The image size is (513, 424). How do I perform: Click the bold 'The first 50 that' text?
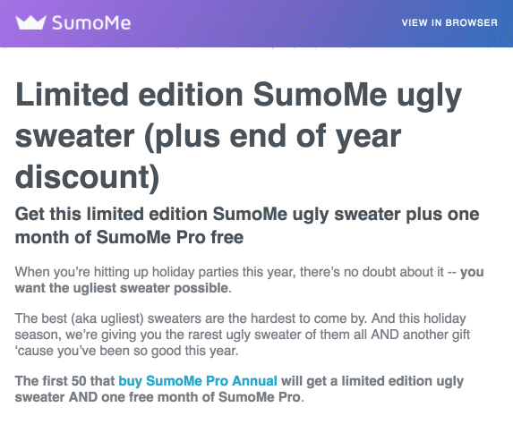65,381
